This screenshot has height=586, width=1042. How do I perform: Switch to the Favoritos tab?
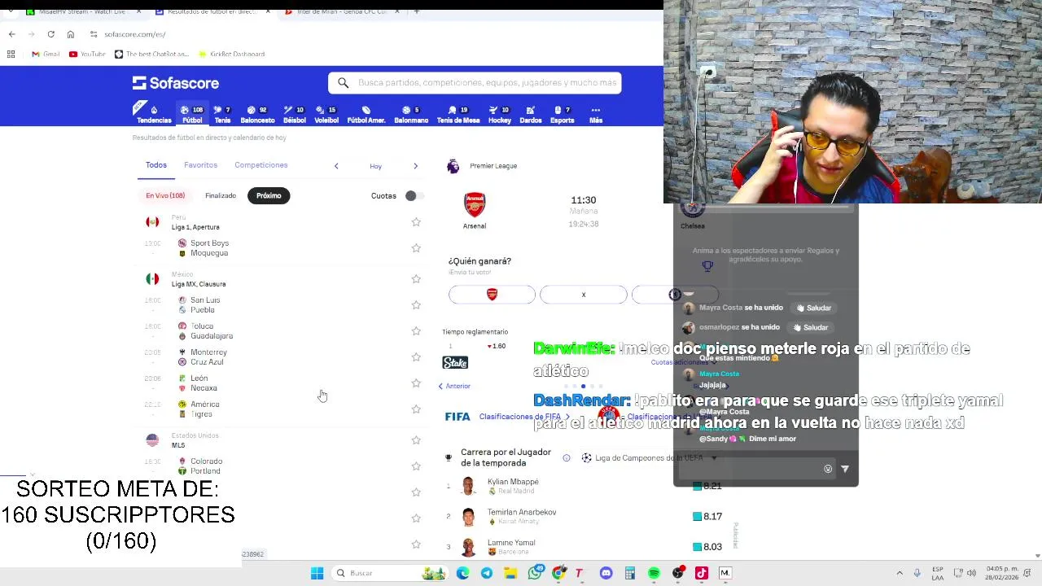(x=200, y=165)
